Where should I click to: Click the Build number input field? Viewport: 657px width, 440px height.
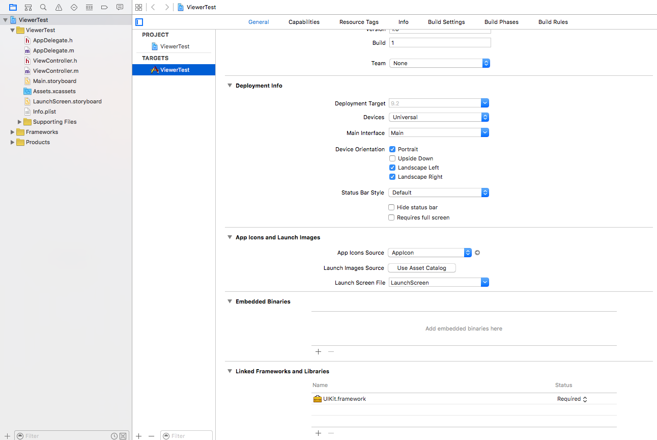[x=440, y=43]
